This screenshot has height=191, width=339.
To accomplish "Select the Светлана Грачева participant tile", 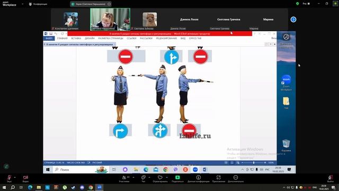I will pos(228,20).
